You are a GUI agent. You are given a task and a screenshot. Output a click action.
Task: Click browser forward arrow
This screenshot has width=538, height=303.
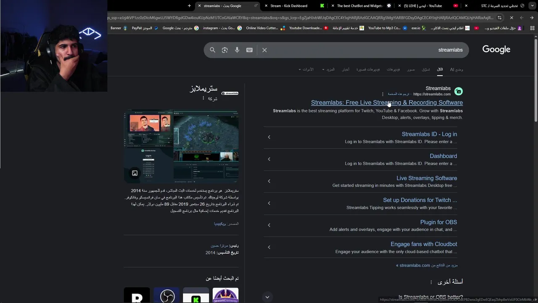522,18
